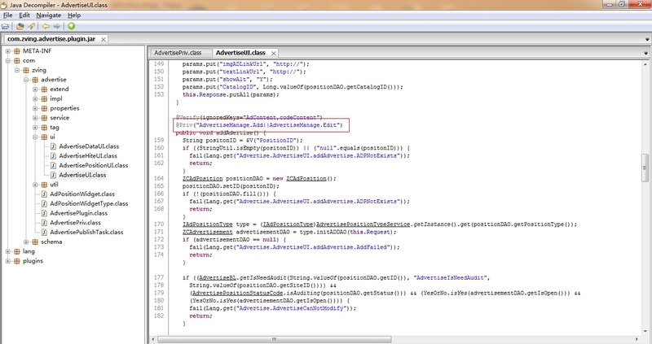The image size is (652, 344).
Task: Click the Forward navigation arrow icon
Action: 55,26
